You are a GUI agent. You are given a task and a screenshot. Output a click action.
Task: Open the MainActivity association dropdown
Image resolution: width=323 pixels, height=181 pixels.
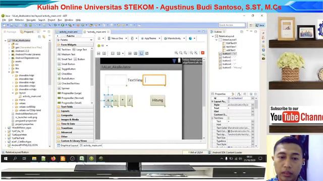point(174,38)
